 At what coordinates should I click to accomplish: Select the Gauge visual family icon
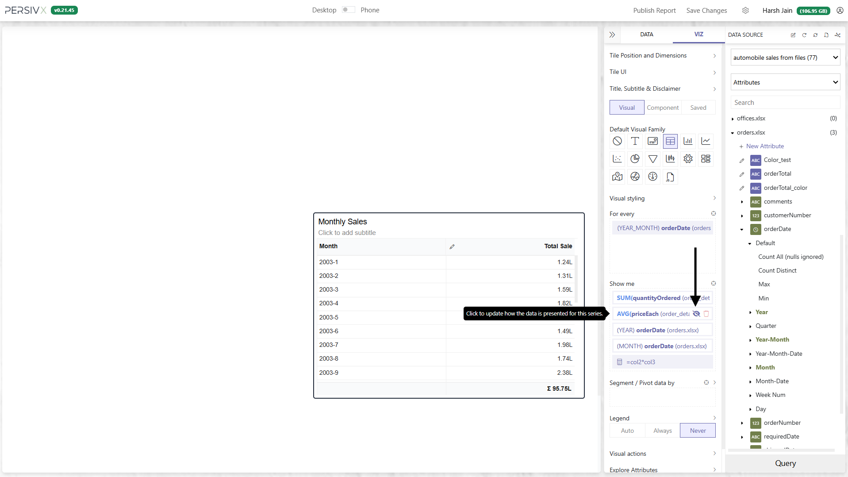tap(652, 177)
